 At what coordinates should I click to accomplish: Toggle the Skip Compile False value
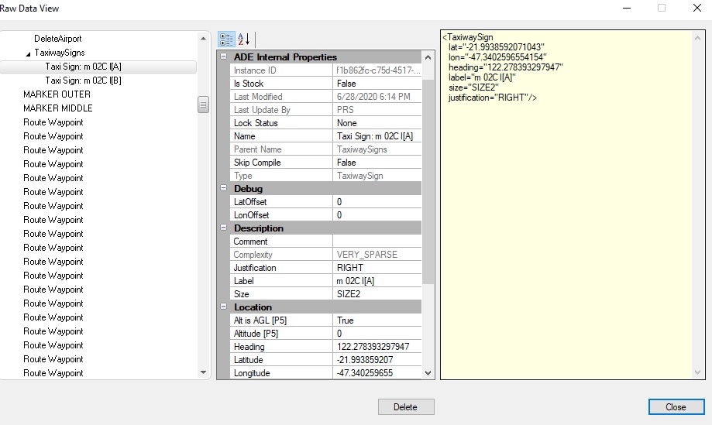pos(377,163)
